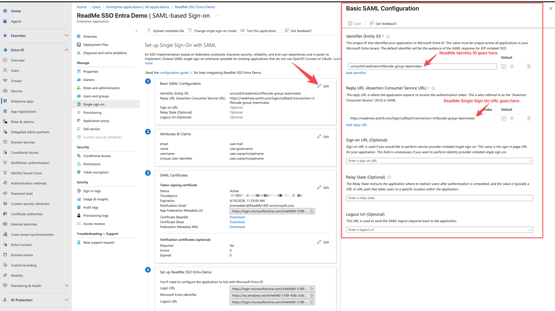
Task: Click the Agents icon in left navigation
Action: coord(5,21)
